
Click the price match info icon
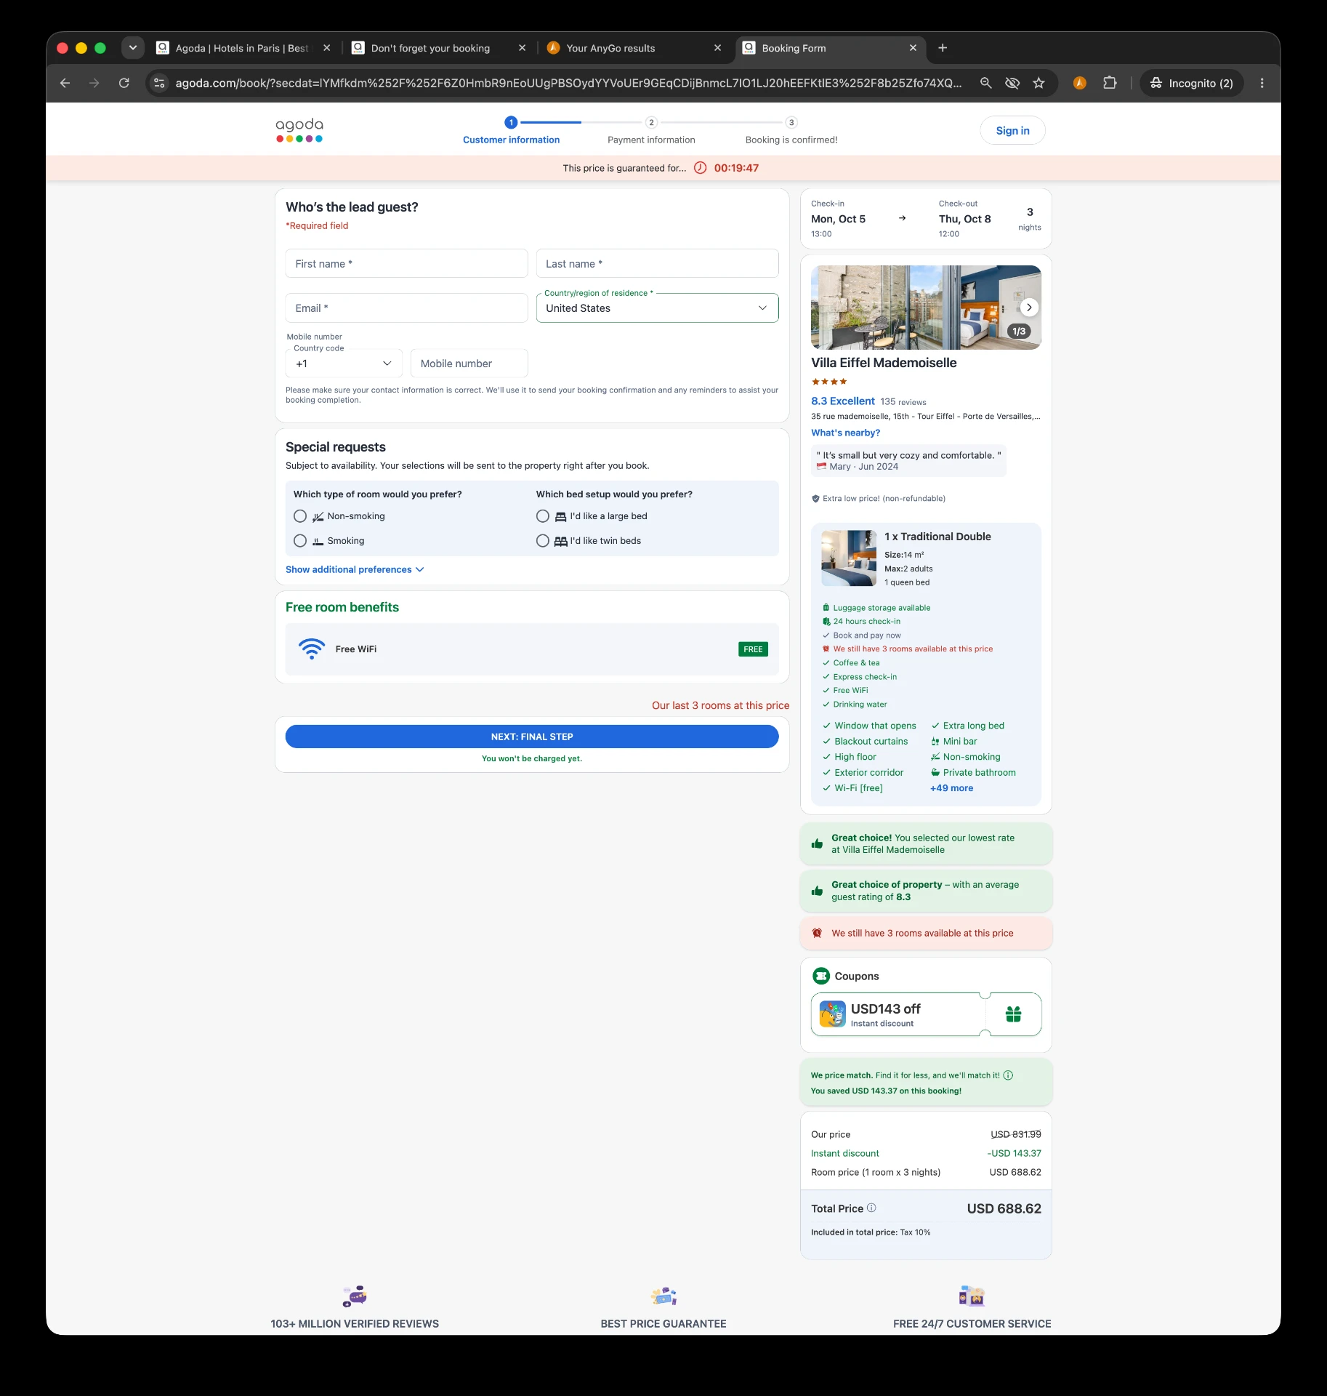tap(1008, 1075)
